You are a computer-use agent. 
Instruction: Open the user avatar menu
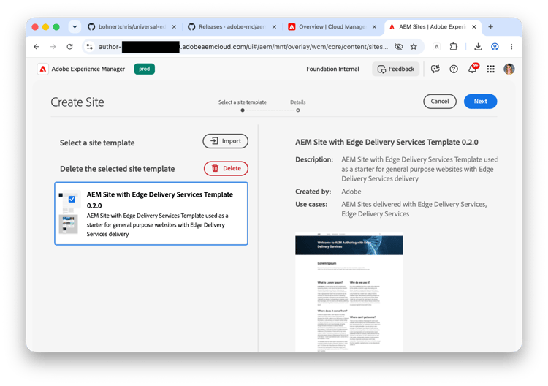click(509, 69)
